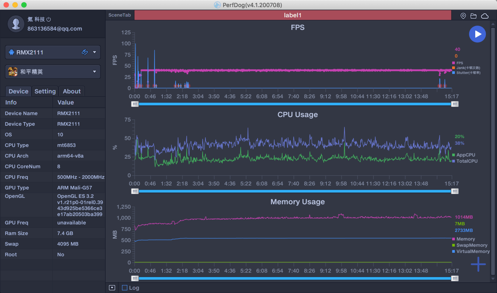Open the RMX2111 device dropdown
This screenshot has width=497, height=293.
pos(94,52)
